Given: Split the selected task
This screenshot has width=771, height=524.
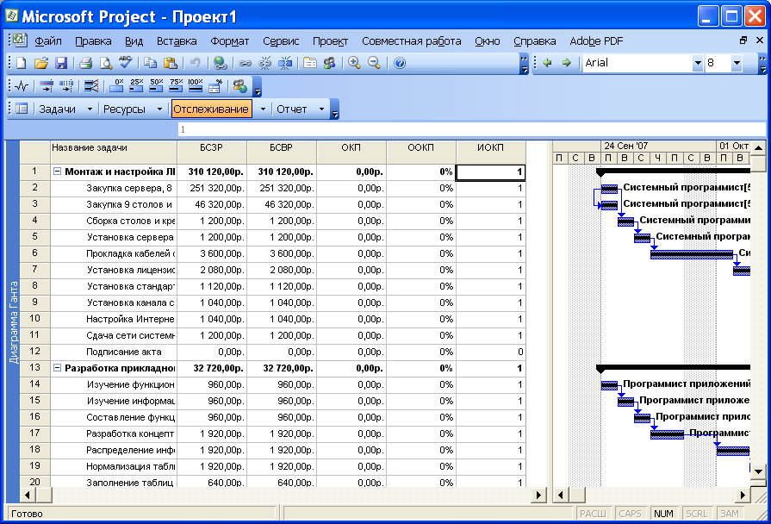Looking at the screenshot, I should (x=285, y=63).
